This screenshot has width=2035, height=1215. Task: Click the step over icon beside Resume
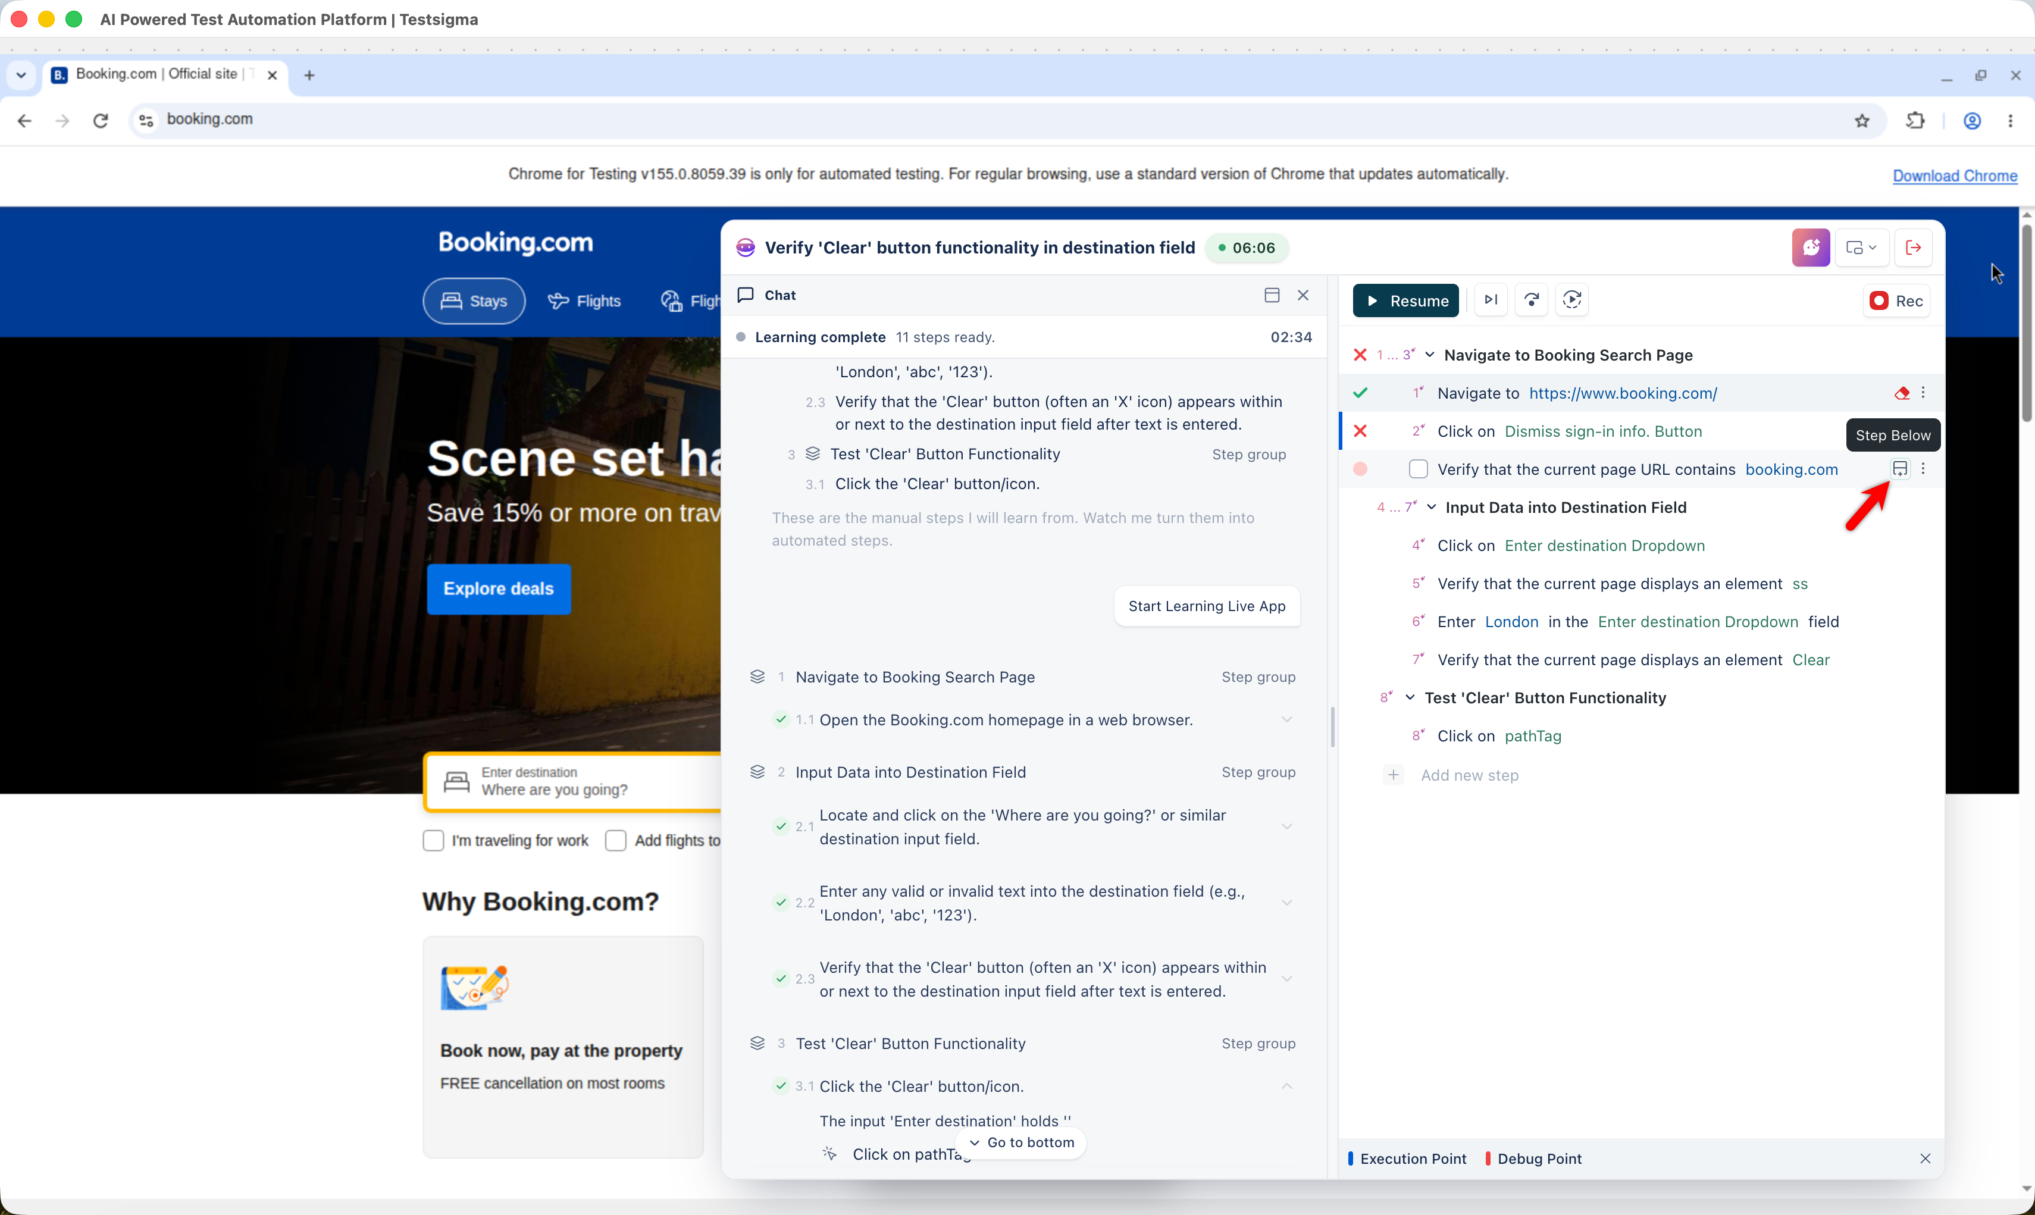tap(1532, 300)
